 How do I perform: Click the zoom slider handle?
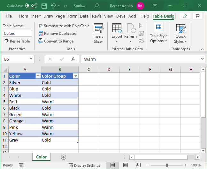pyautogui.click(x=167, y=165)
